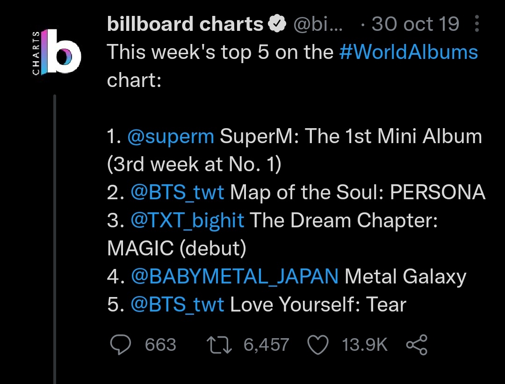
Task: View the 6,457 retweets count
Action: click(x=267, y=345)
